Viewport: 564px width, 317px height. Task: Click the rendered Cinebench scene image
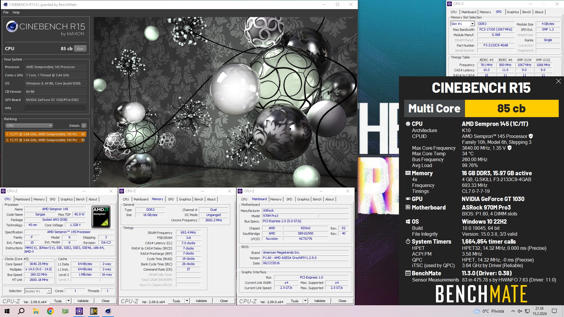pyautogui.click(x=225, y=102)
